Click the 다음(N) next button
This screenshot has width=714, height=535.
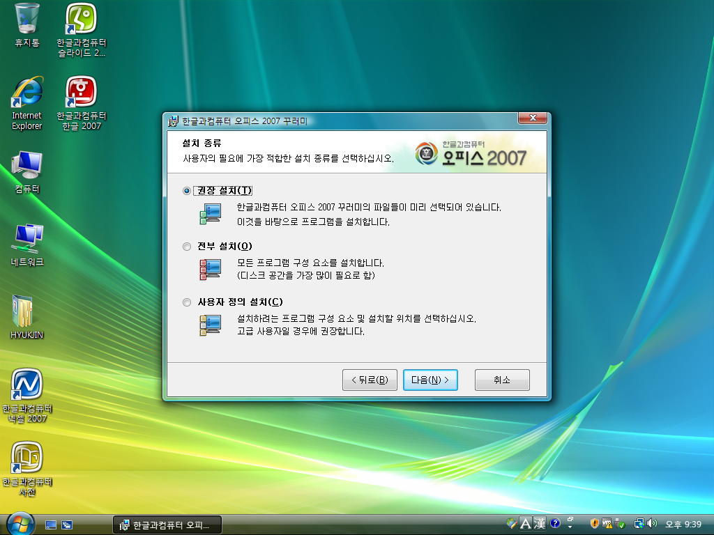coord(430,380)
